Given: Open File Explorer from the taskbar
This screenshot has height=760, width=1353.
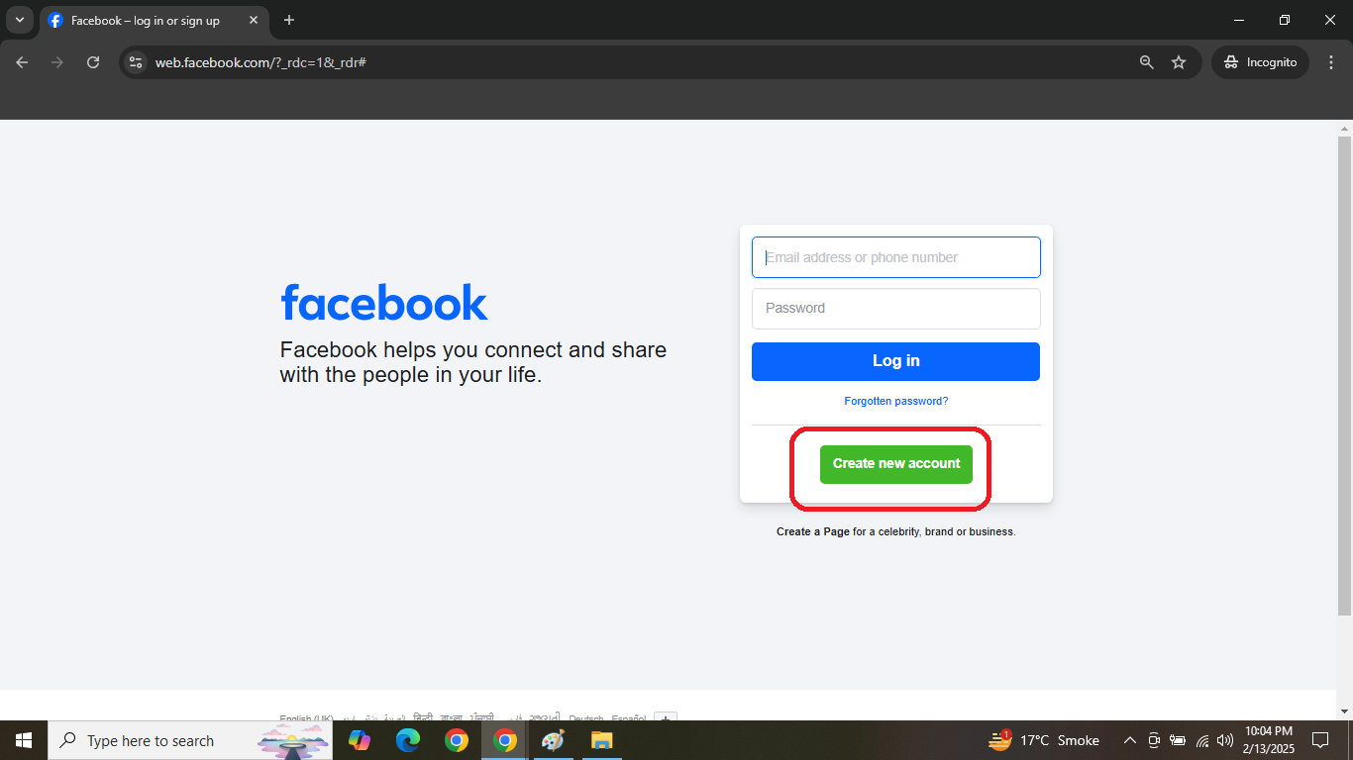Looking at the screenshot, I should pos(601,740).
